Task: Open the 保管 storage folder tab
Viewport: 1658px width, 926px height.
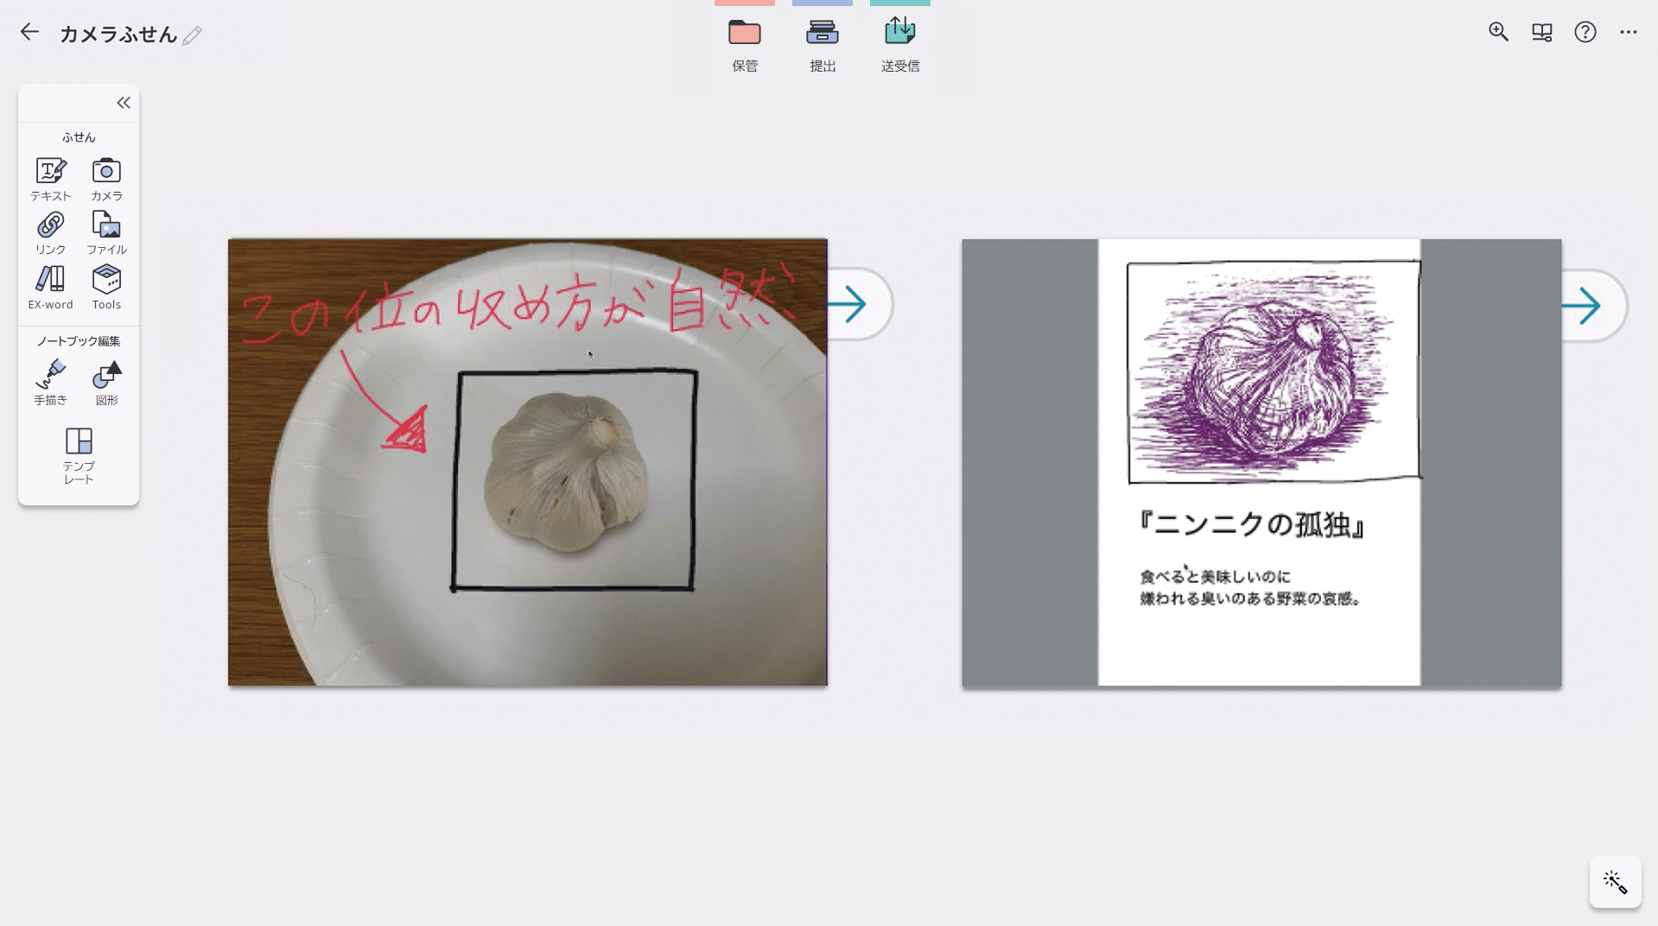Action: point(744,43)
